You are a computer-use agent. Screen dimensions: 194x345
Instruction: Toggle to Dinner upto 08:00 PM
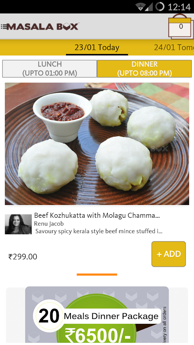pos(144,69)
